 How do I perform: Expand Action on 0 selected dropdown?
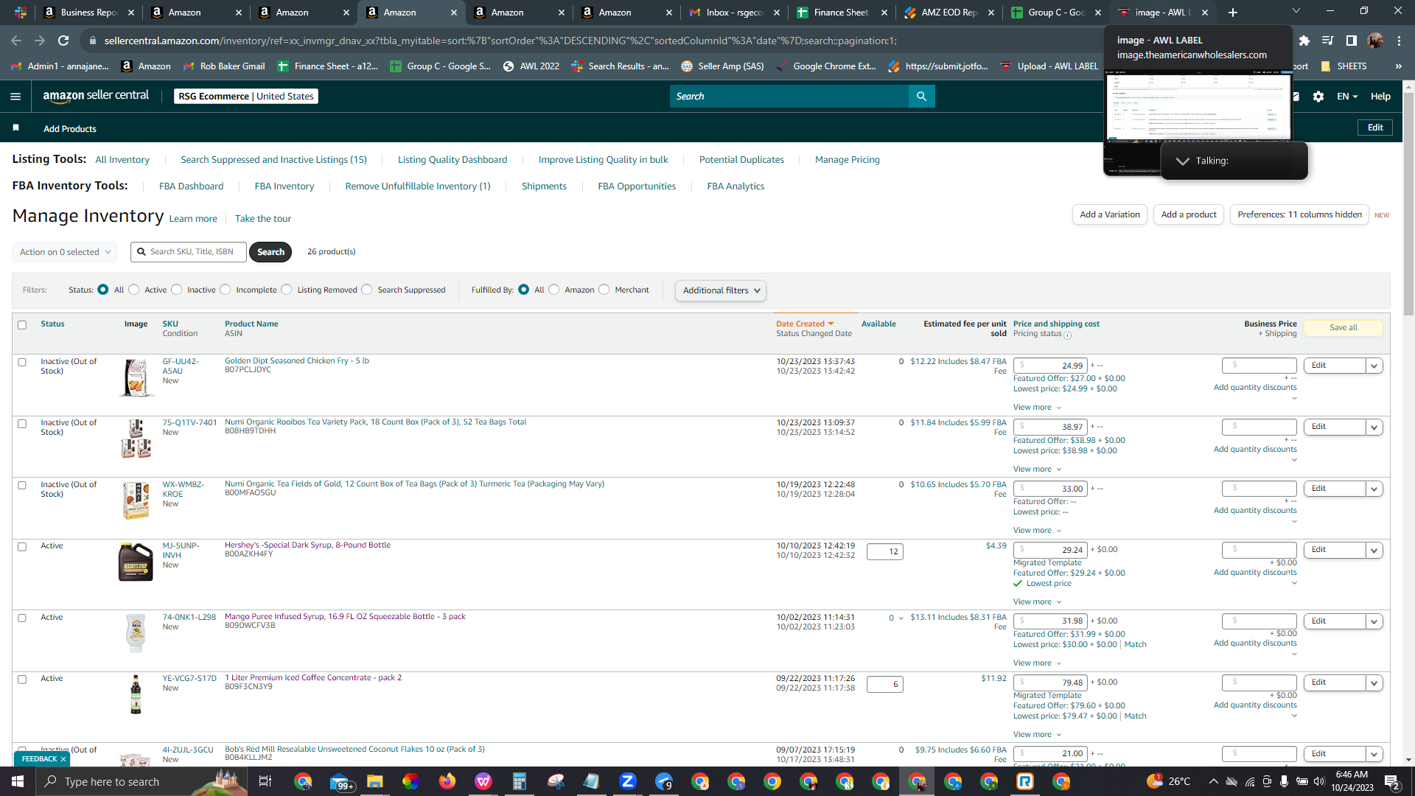point(65,252)
